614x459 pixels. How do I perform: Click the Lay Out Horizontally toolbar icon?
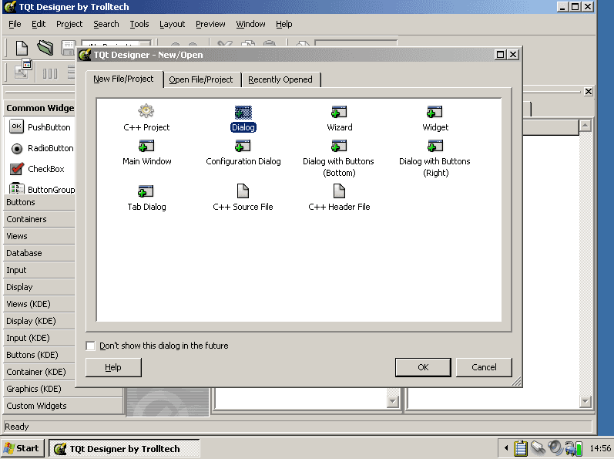[50, 73]
